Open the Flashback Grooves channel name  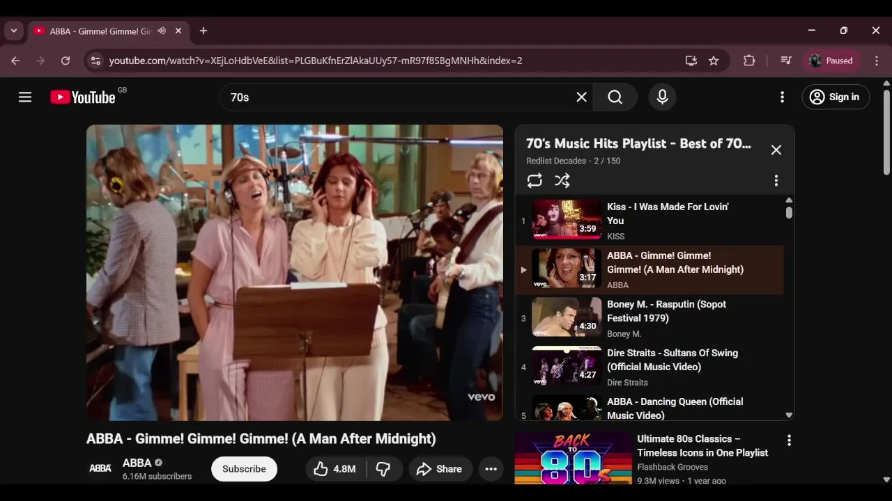[672, 468]
